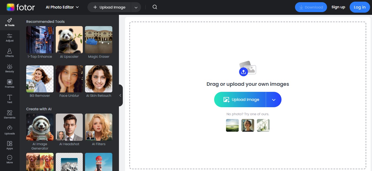Choose the woman portrait sample photo
Image resolution: width=372 pixels, height=171 pixels.
[x=248, y=125]
